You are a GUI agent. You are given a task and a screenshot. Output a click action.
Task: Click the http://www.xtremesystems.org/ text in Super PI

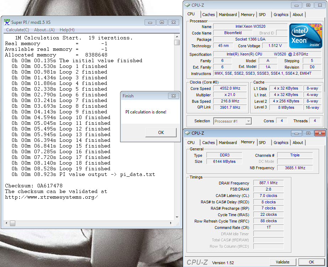pyautogui.click(x=52, y=197)
